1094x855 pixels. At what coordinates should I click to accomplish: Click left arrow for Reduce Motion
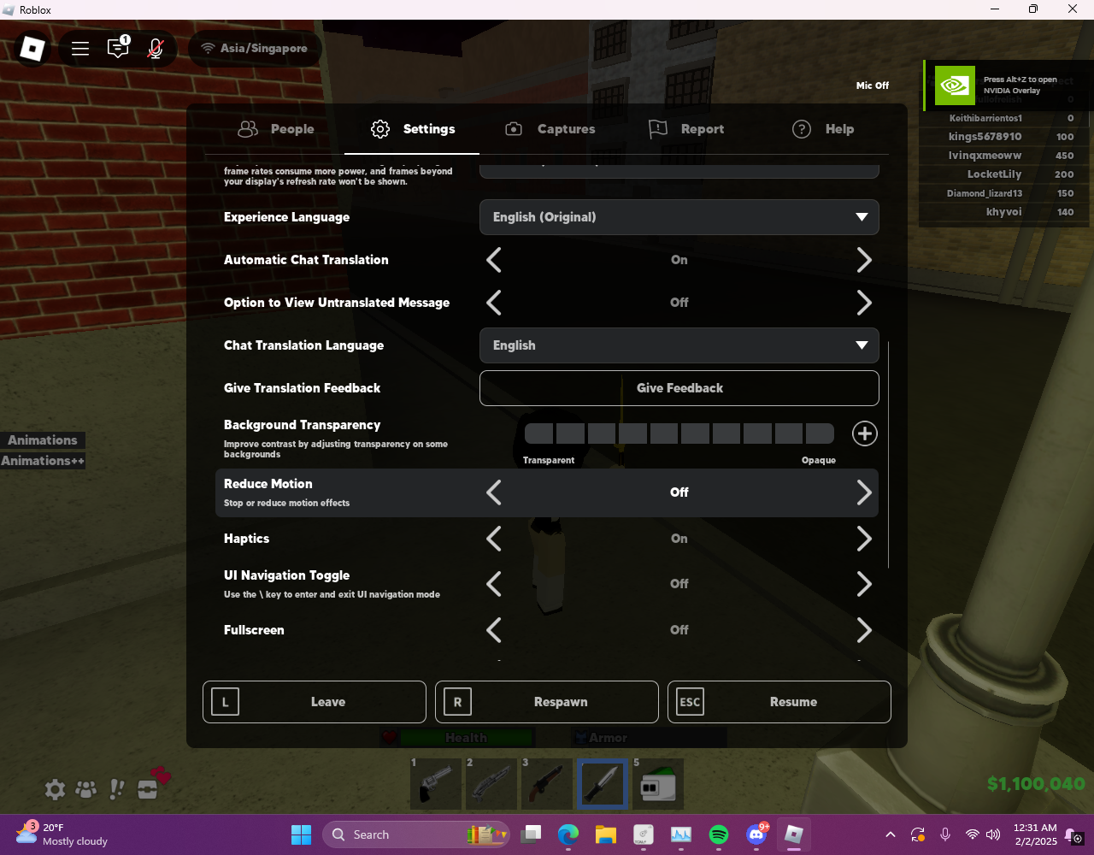click(494, 492)
